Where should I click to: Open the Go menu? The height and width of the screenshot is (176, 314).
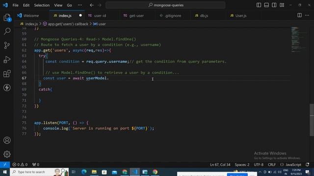(x=69, y=5)
